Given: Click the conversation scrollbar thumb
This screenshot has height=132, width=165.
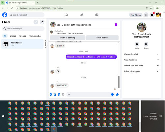Looking at the screenshot, I should 119,82.
